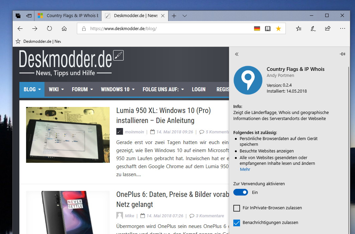Click the Deskmodder pen logo icon
Image resolution: width=355 pixels, height=234 pixels.
[x=118, y=55]
